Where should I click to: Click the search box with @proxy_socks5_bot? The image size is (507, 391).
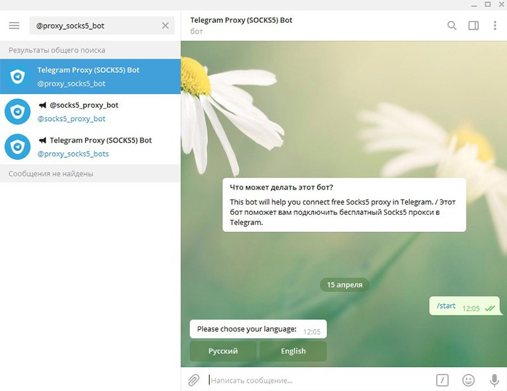(95, 26)
